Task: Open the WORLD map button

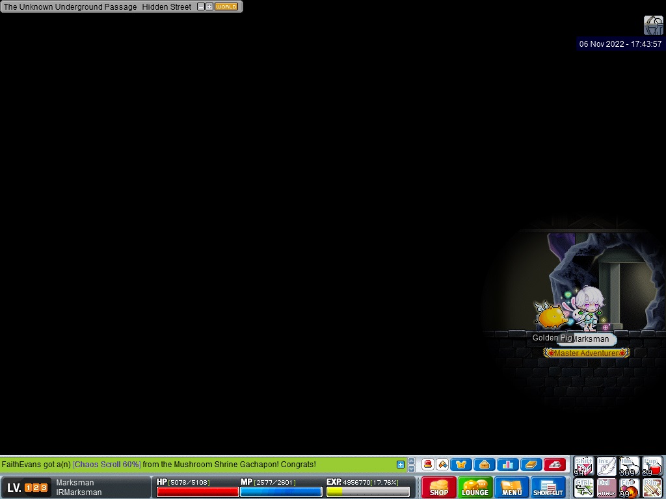Action: tap(226, 6)
